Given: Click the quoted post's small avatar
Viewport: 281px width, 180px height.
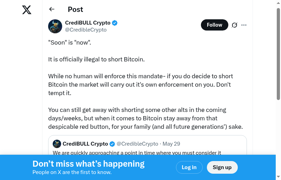Looking at the screenshot, I should pyautogui.click(x=57, y=144).
